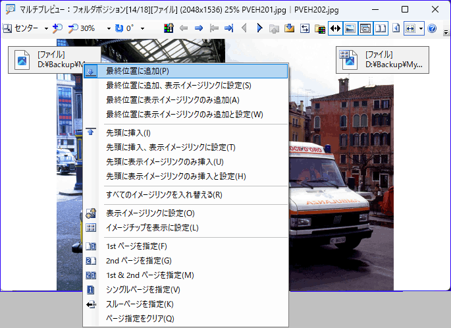Viewport: 451px width, 328px height.
Task: Select 最終位置に追加(P) menu item
Action: click(186, 71)
